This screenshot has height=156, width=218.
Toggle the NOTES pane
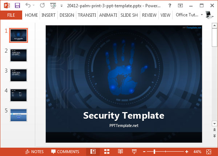click(35, 152)
